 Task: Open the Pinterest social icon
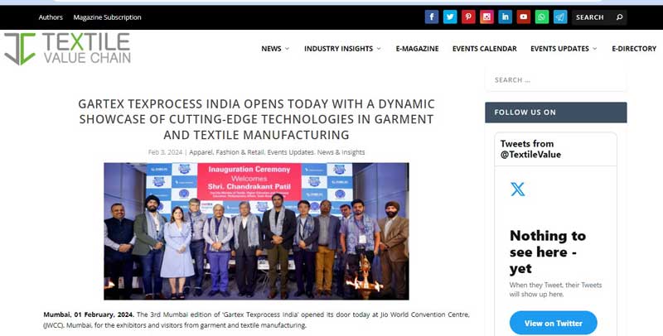[x=468, y=17]
